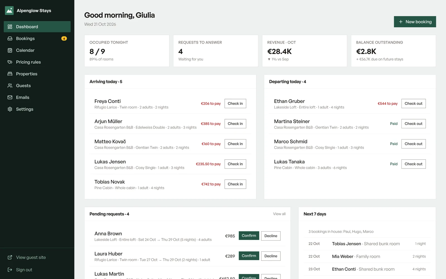Image resolution: width=446 pixels, height=279 pixels.
Task: Confirm Anna Brown's request
Action: [249, 236]
